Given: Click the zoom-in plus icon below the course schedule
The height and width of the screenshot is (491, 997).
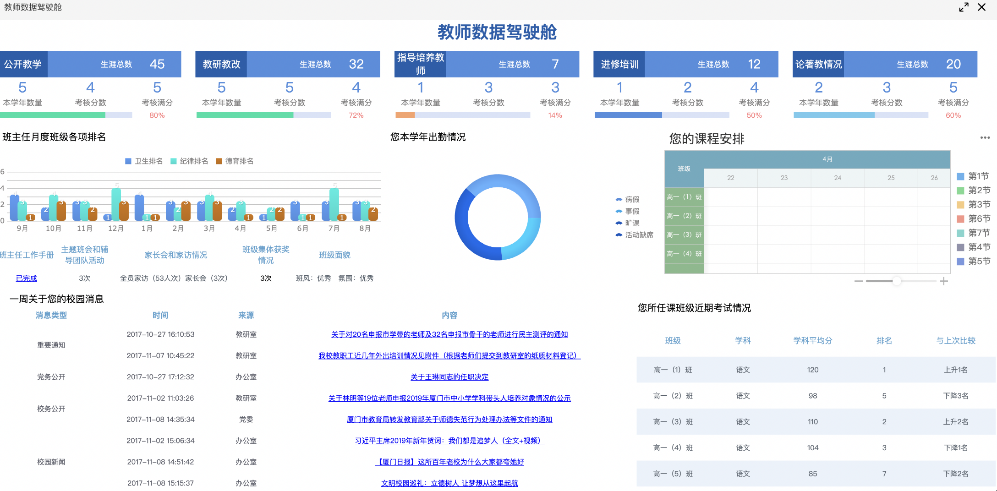Looking at the screenshot, I should [x=944, y=281].
